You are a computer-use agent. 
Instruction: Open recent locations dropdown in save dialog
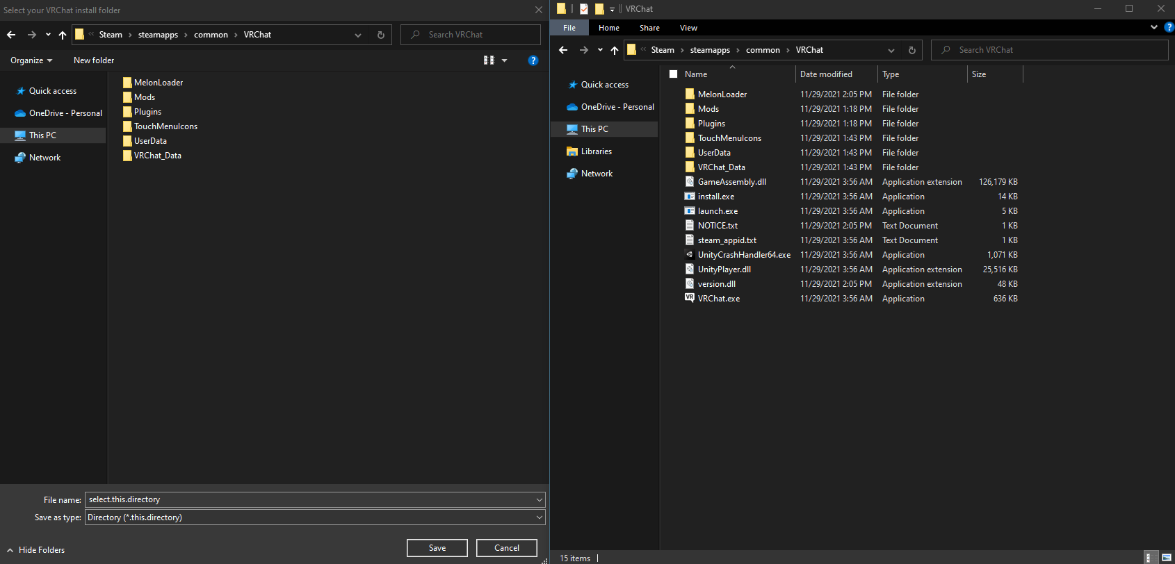click(48, 35)
